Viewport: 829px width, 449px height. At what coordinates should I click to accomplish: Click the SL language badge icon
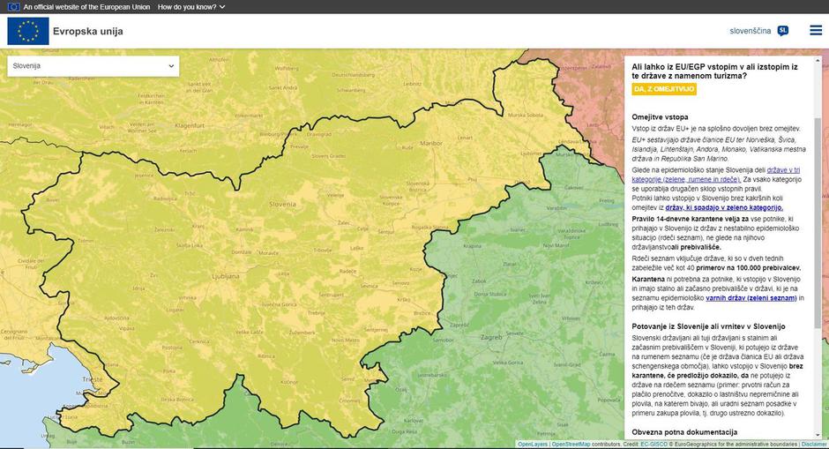pos(783,31)
